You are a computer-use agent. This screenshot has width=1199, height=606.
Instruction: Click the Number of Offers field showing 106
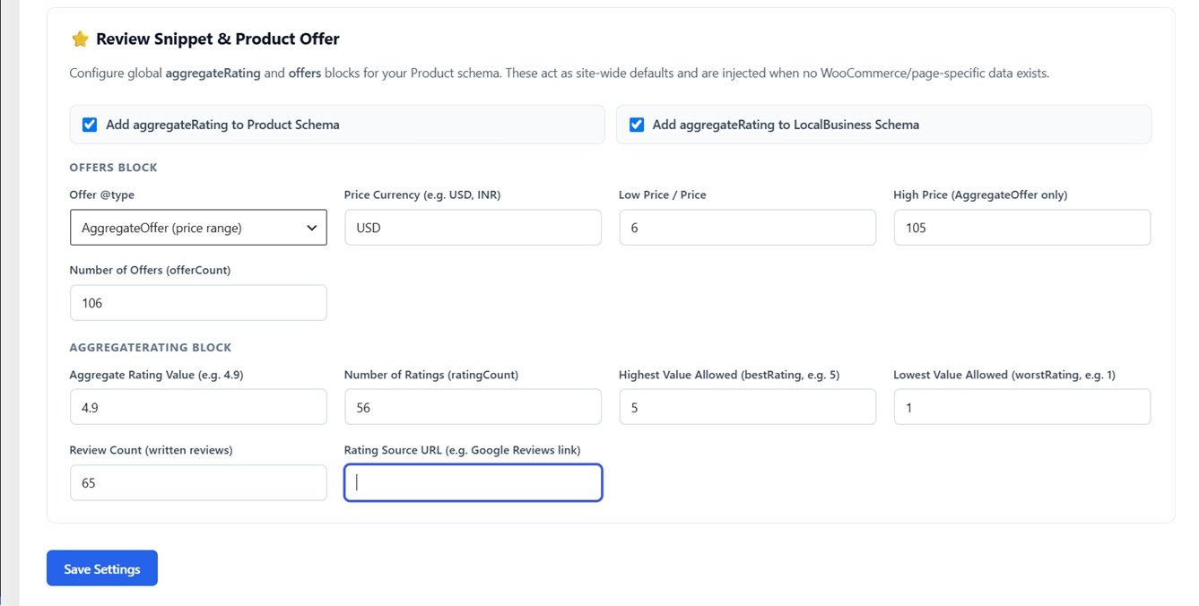pos(198,303)
